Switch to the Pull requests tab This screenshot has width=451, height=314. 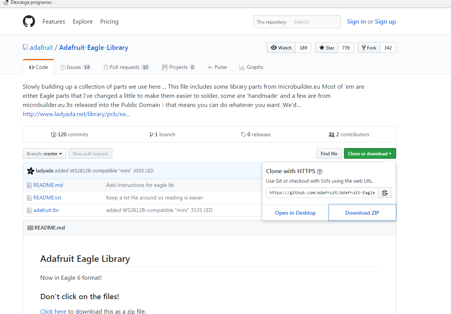126,67
